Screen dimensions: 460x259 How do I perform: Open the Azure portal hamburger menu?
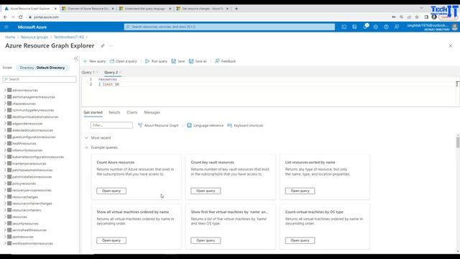pyautogui.click(x=6, y=27)
